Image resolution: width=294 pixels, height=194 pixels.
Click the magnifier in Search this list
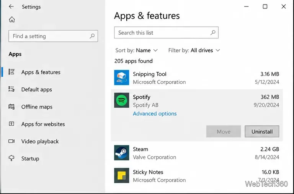point(213,32)
